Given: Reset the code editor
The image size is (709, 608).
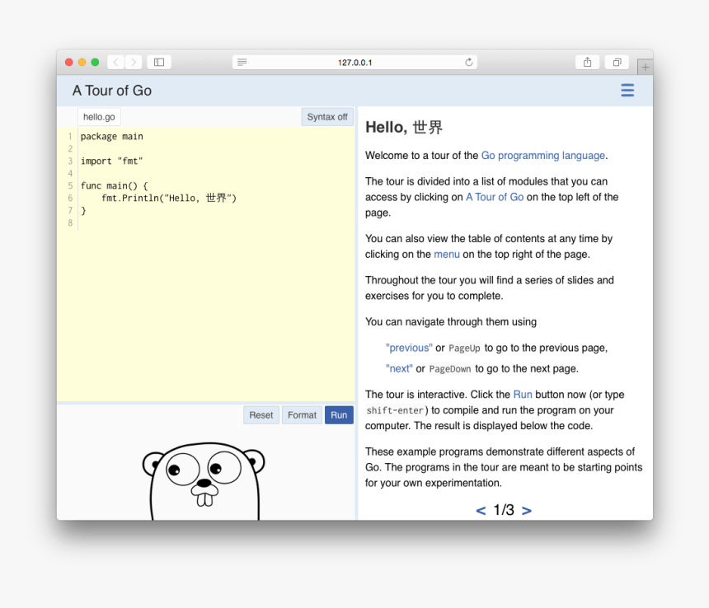Looking at the screenshot, I should click(261, 414).
